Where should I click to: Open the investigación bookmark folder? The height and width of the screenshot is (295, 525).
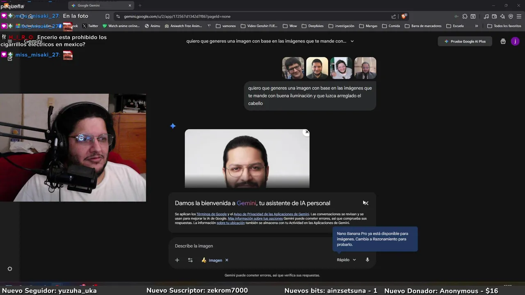pos(341,26)
